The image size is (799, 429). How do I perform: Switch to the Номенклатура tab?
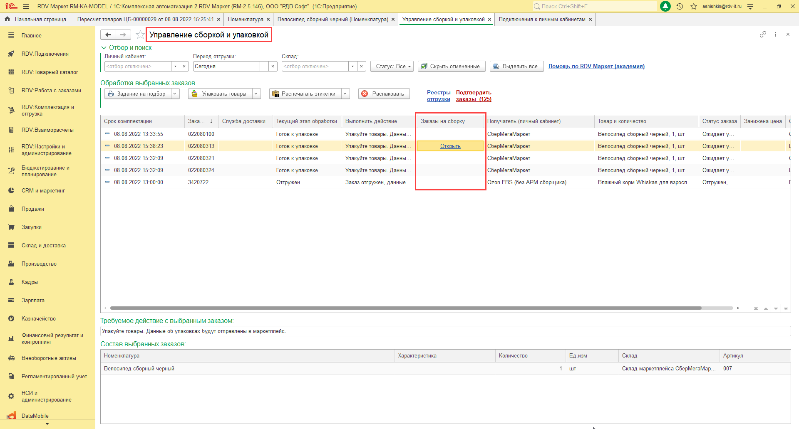point(246,20)
